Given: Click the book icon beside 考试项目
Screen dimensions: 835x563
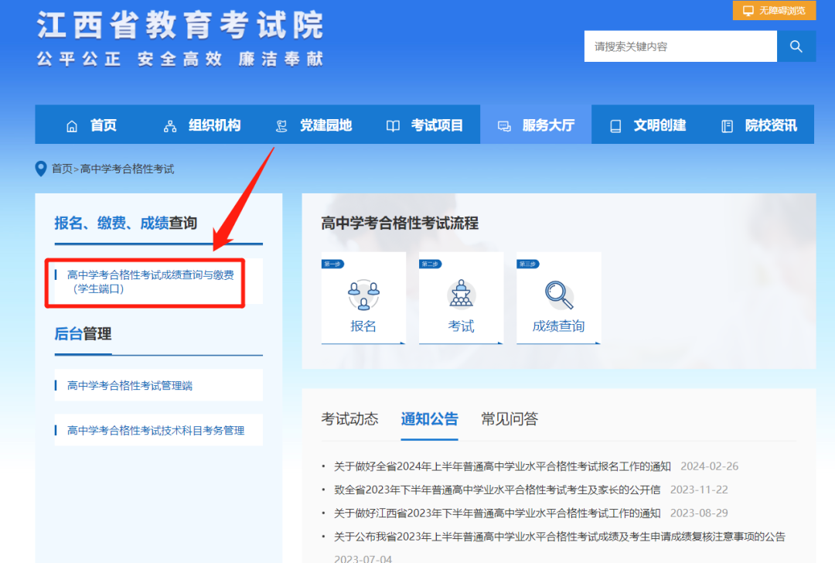Looking at the screenshot, I should tap(392, 125).
